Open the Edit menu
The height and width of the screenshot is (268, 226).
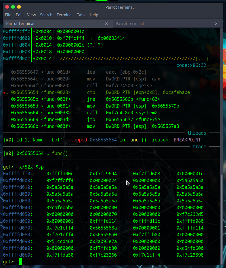tap(19, 15)
